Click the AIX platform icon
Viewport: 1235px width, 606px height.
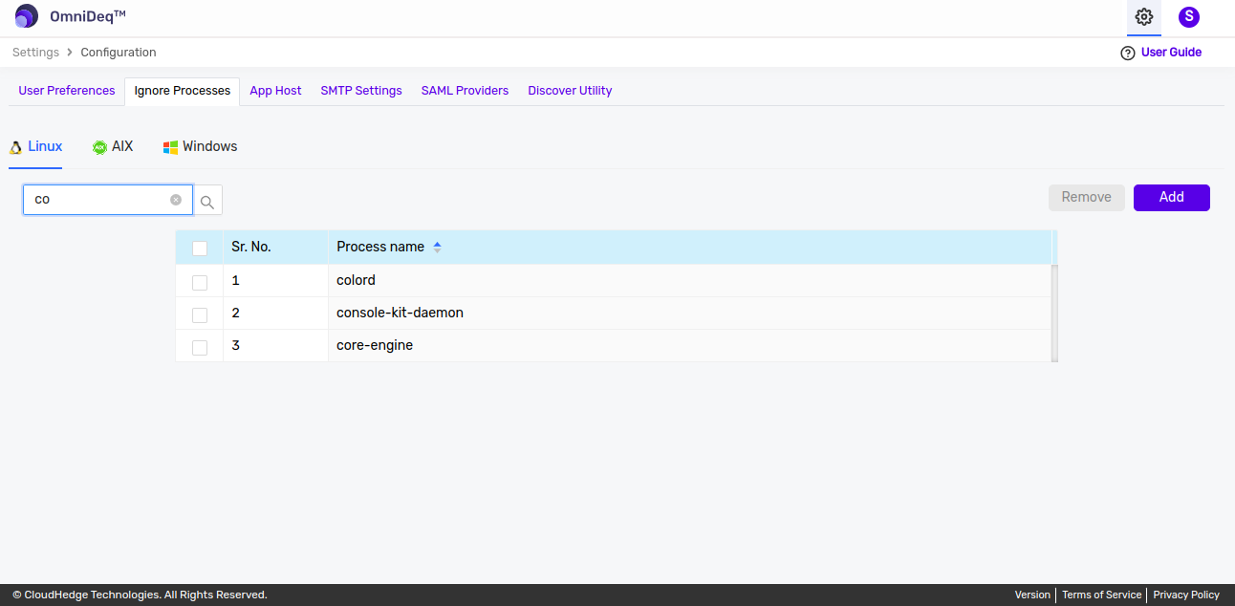99,147
